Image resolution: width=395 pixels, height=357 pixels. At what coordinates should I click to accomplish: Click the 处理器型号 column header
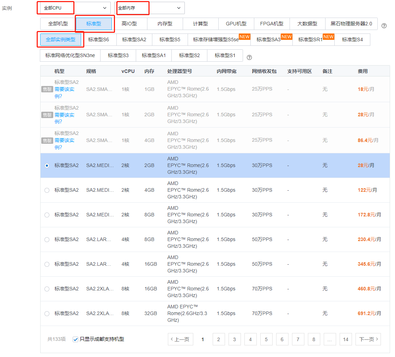click(x=180, y=71)
